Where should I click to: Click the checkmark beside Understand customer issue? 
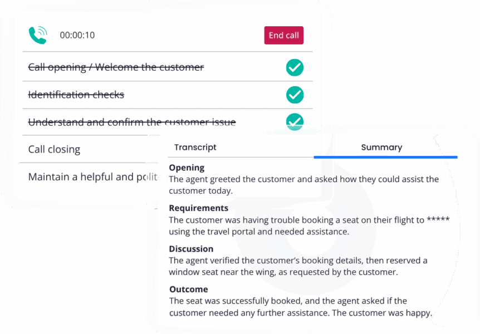click(295, 122)
